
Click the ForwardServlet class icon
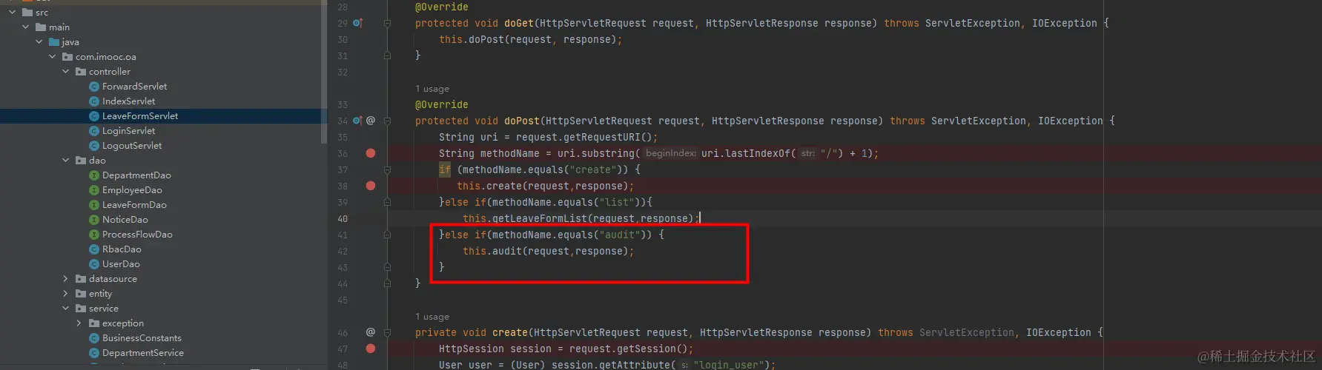[x=94, y=87]
